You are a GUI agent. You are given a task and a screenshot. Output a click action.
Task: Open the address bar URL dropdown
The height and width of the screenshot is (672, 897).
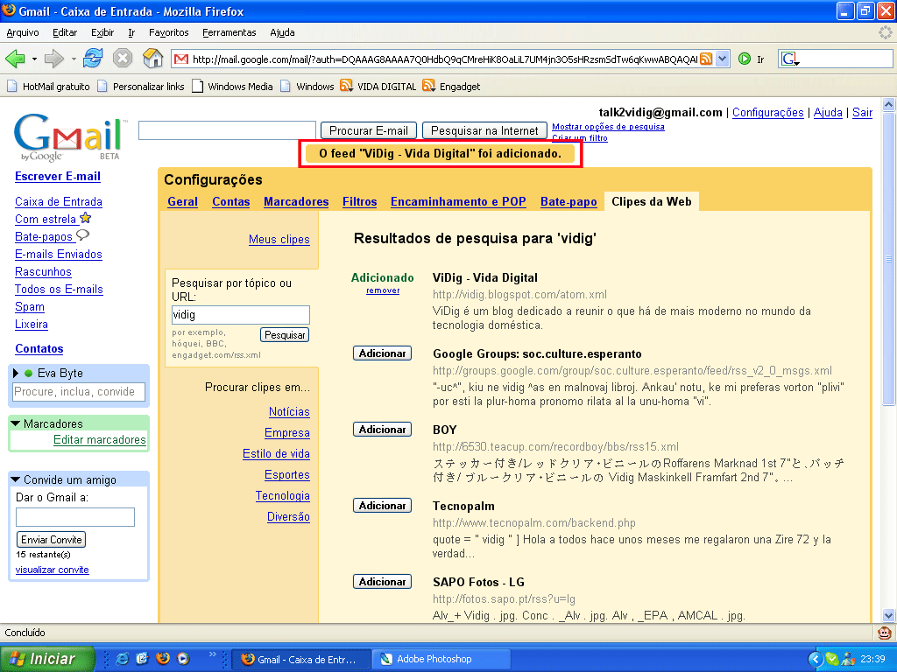coord(723,59)
